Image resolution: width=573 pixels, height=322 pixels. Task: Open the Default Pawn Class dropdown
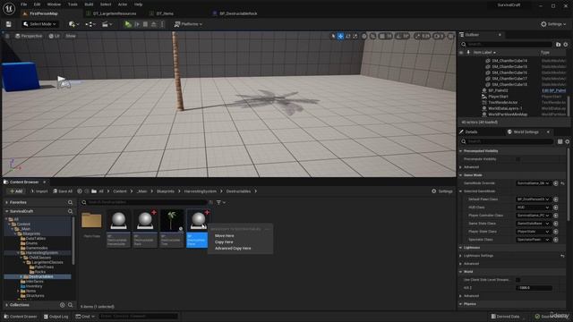pyautogui.click(x=533, y=199)
